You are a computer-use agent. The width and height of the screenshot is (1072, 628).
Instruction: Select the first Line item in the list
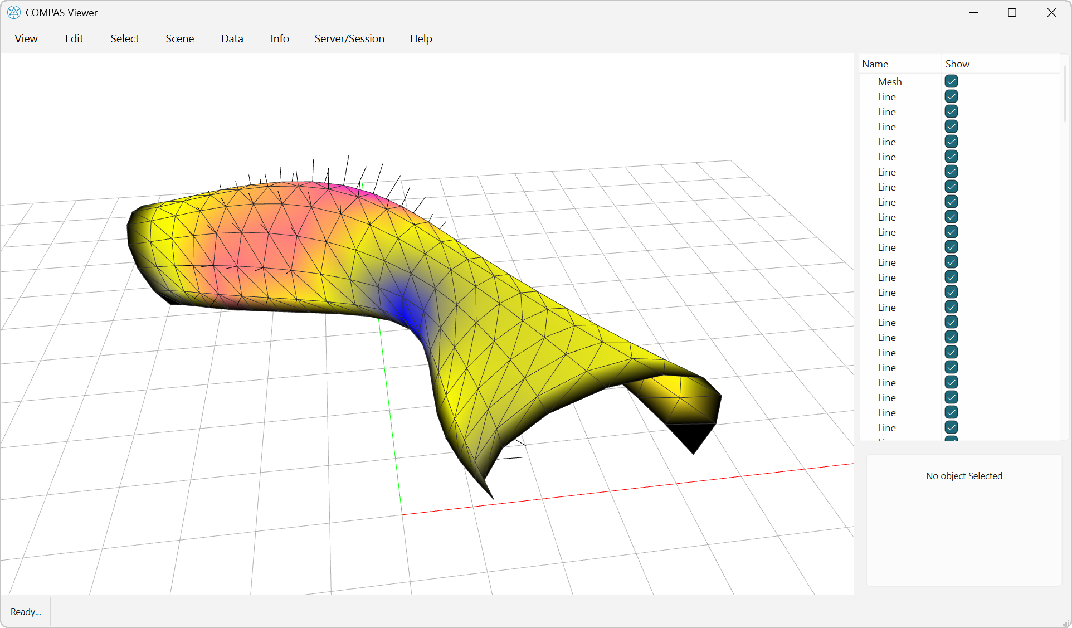(x=886, y=96)
